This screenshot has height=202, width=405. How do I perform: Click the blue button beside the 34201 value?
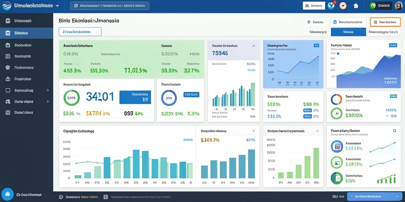pyautogui.click(x=135, y=97)
